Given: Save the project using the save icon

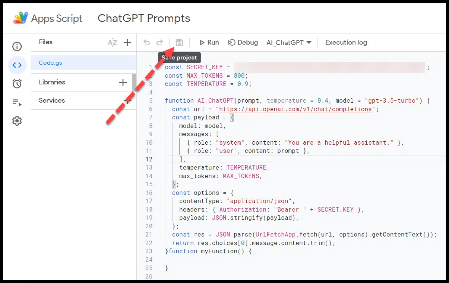Looking at the screenshot, I should pyautogui.click(x=179, y=42).
